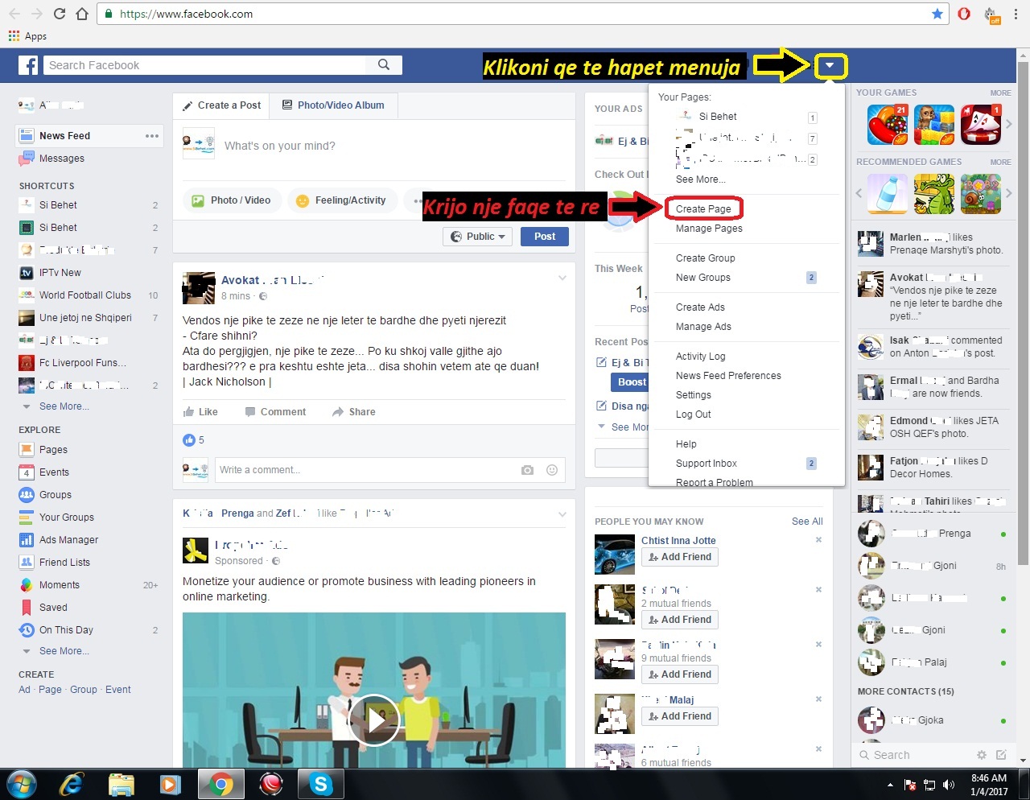Screen dimensions: 1030x800
Task: Click See All in People You May Know
Action: pos(807,522)
